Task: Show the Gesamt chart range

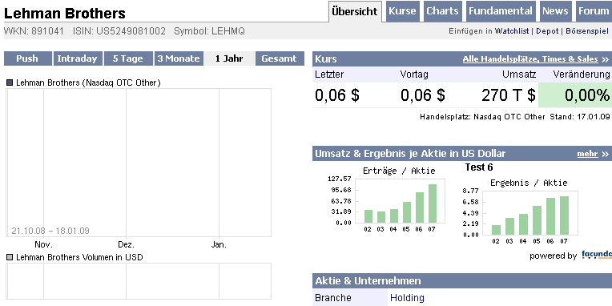Action: [280, 58]
